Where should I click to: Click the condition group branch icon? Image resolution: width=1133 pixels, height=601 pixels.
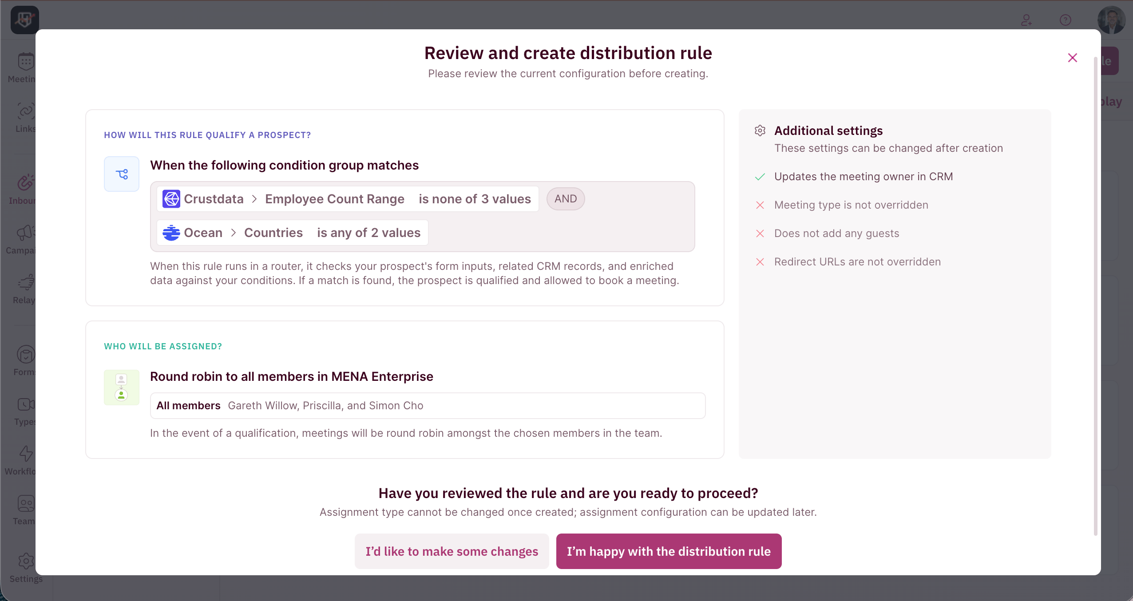click(122, 174)
